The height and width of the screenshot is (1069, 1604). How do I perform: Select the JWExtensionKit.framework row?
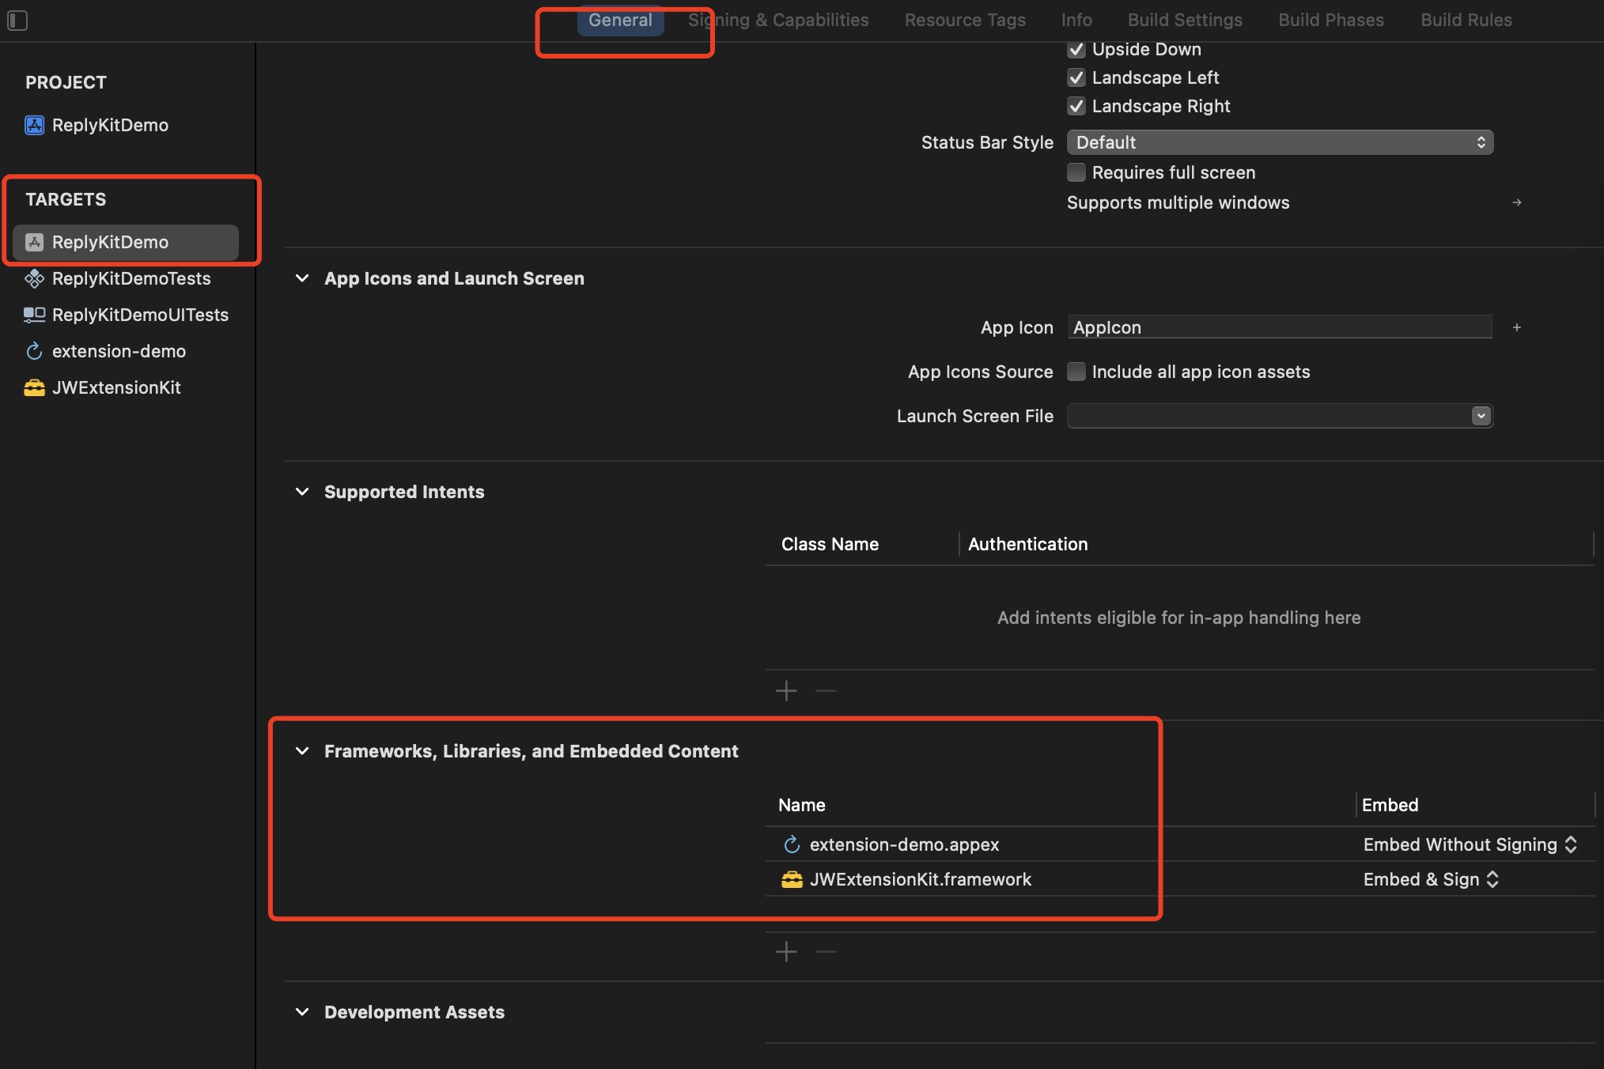920,879
